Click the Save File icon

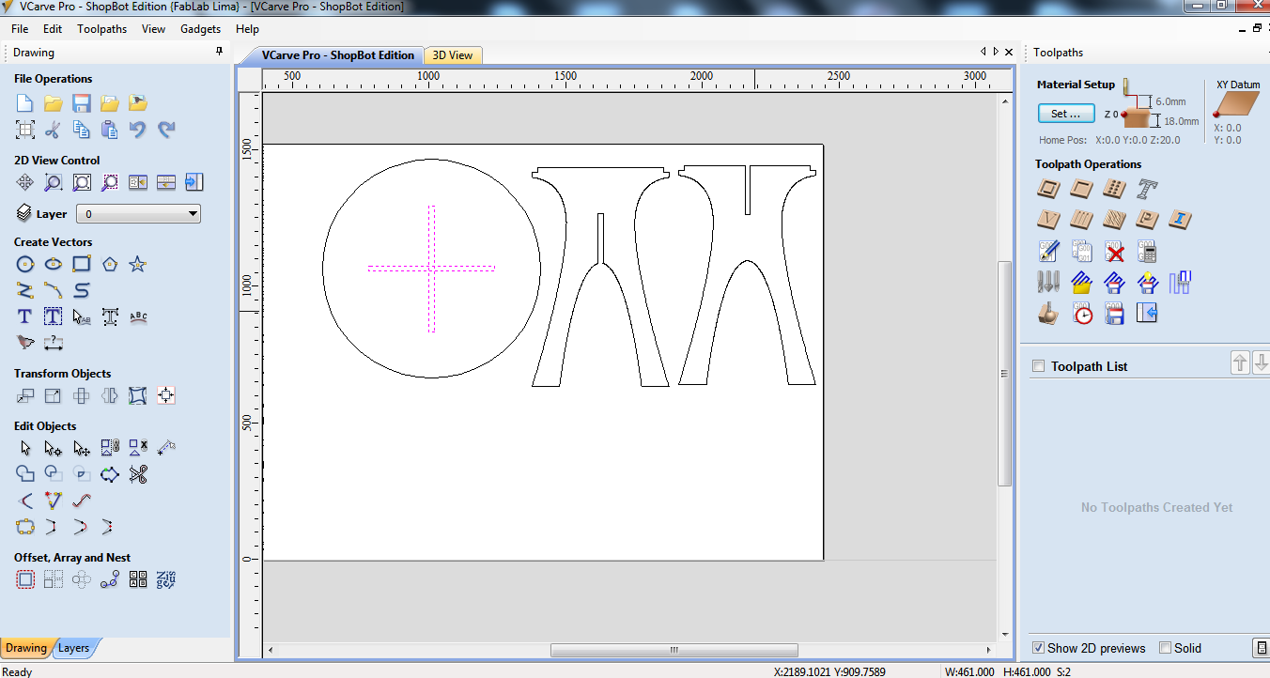(x=82, y=103)
